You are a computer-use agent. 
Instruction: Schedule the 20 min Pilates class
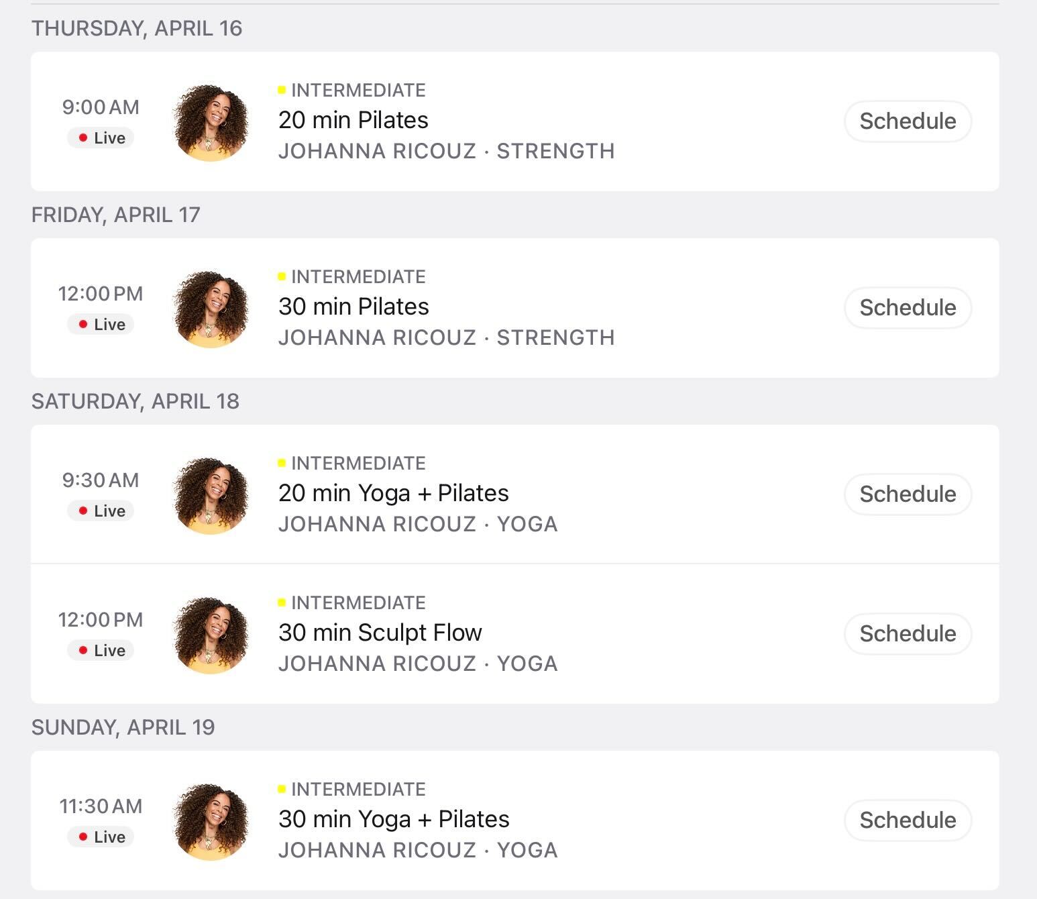(908, 121)
